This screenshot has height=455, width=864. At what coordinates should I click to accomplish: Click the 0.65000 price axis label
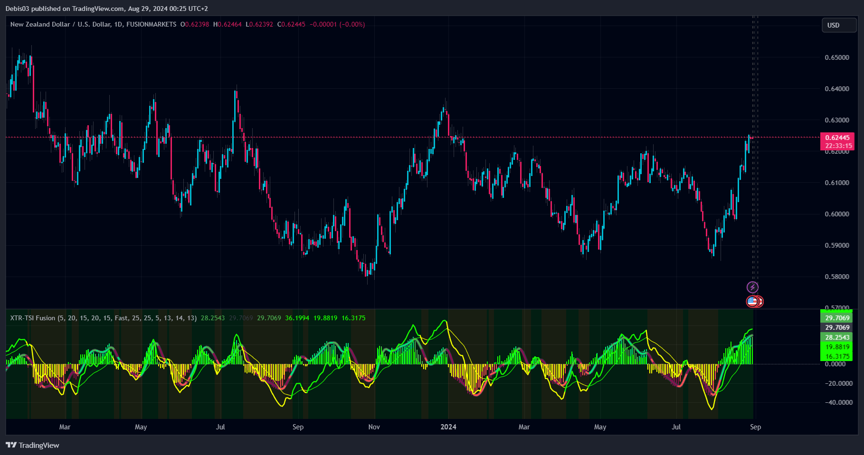click(x=837, y=57)
